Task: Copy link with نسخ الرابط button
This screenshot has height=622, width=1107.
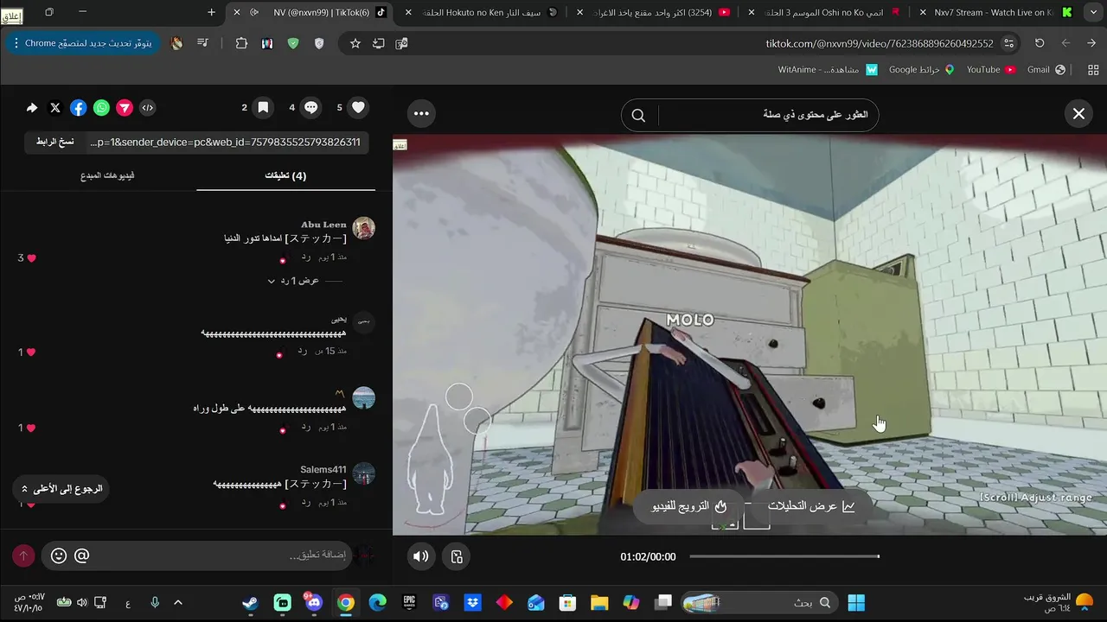Action: tap(55, 142)
